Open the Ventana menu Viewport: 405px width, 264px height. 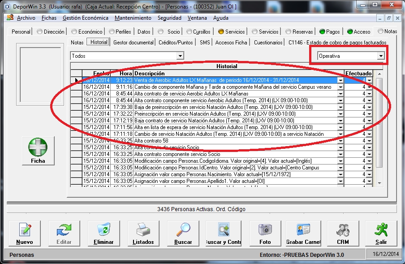pyautogui.click(x=197, y=18)
